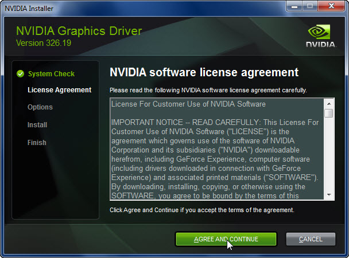
Task: Click the NVIDIA Installer title bar text
Action: 29,9
